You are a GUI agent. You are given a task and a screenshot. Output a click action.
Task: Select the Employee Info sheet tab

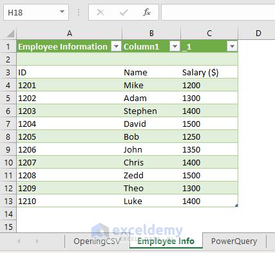(166, 241)
